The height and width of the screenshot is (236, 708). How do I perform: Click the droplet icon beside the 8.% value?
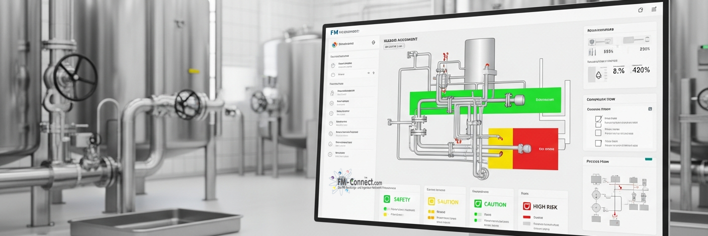598,75
